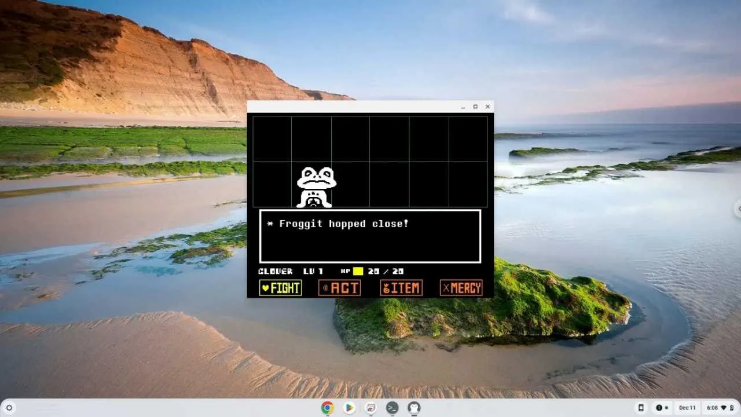Viewport: 741px width, 417px height.
Task: Click the yellow HP bar
Action: coord(358,271)
